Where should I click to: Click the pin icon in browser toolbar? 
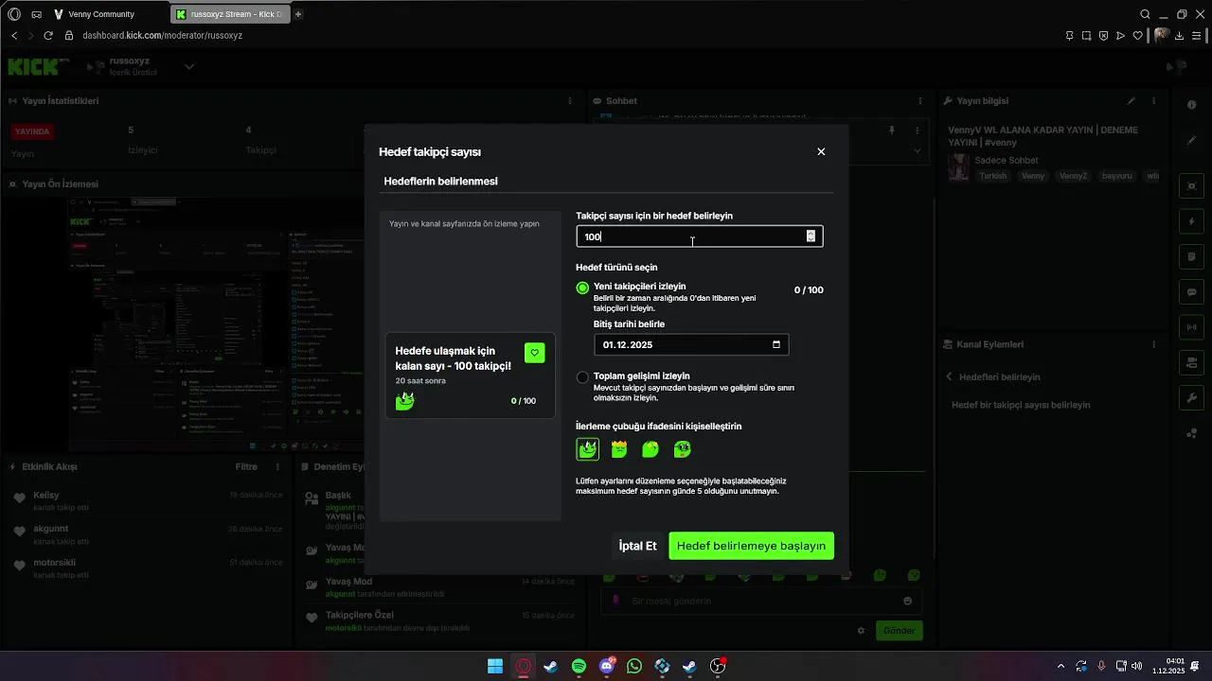click(1070, 35)
